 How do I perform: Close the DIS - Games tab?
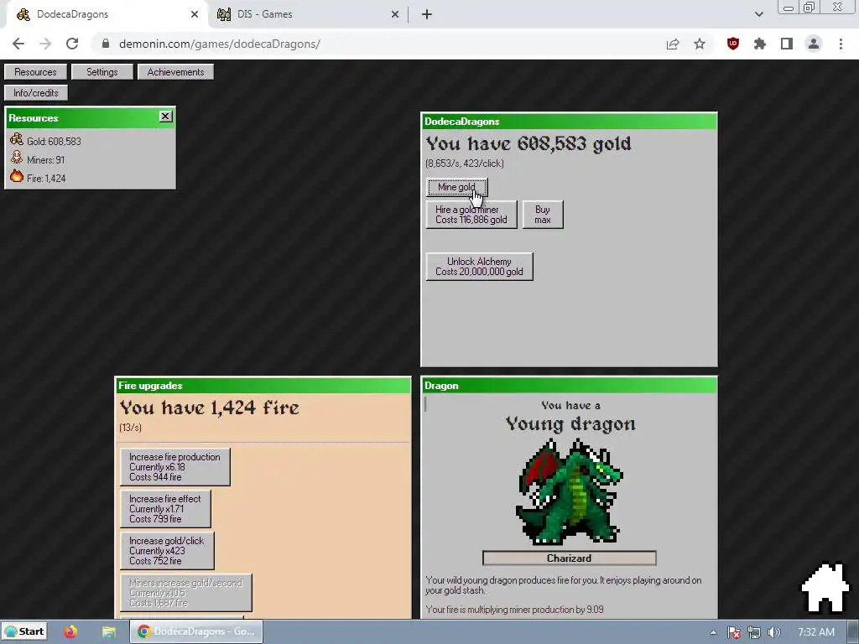[395, 14]
